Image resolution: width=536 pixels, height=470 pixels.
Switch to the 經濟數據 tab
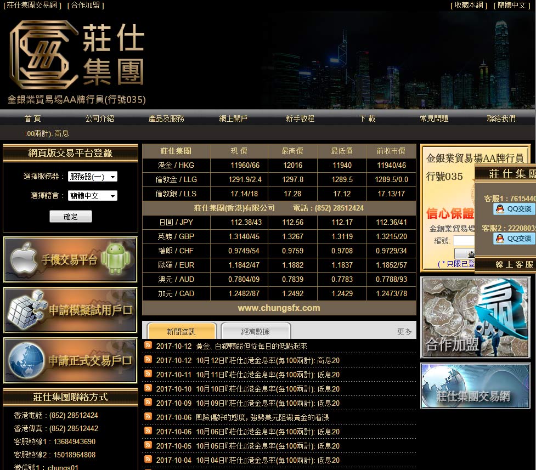(255, 331)
